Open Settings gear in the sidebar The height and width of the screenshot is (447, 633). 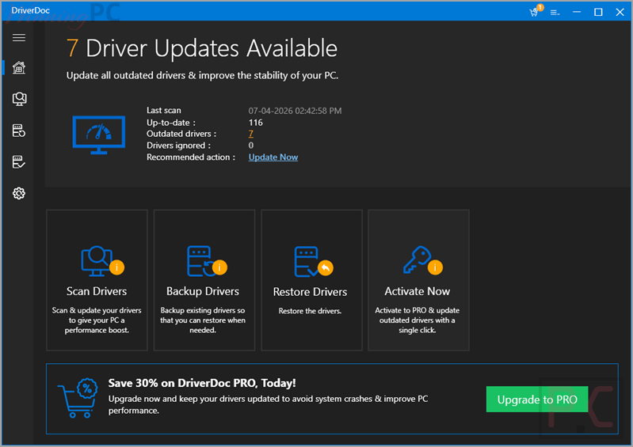tap(18, 194)
